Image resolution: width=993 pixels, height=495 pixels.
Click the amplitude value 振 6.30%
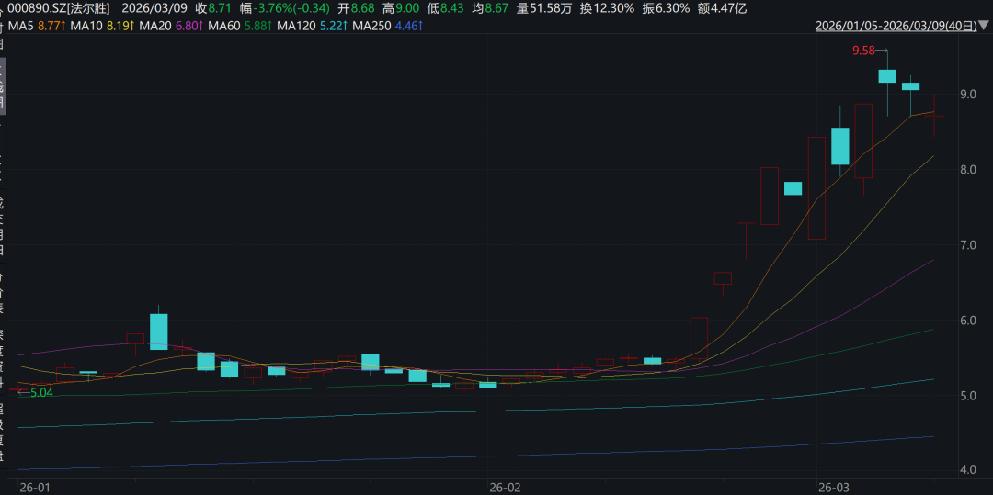pyautogui.click(x=665, y=9)
